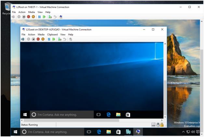Maximize the L2Guest connection window
The image size is (204, 137).
tap(153, 29)
